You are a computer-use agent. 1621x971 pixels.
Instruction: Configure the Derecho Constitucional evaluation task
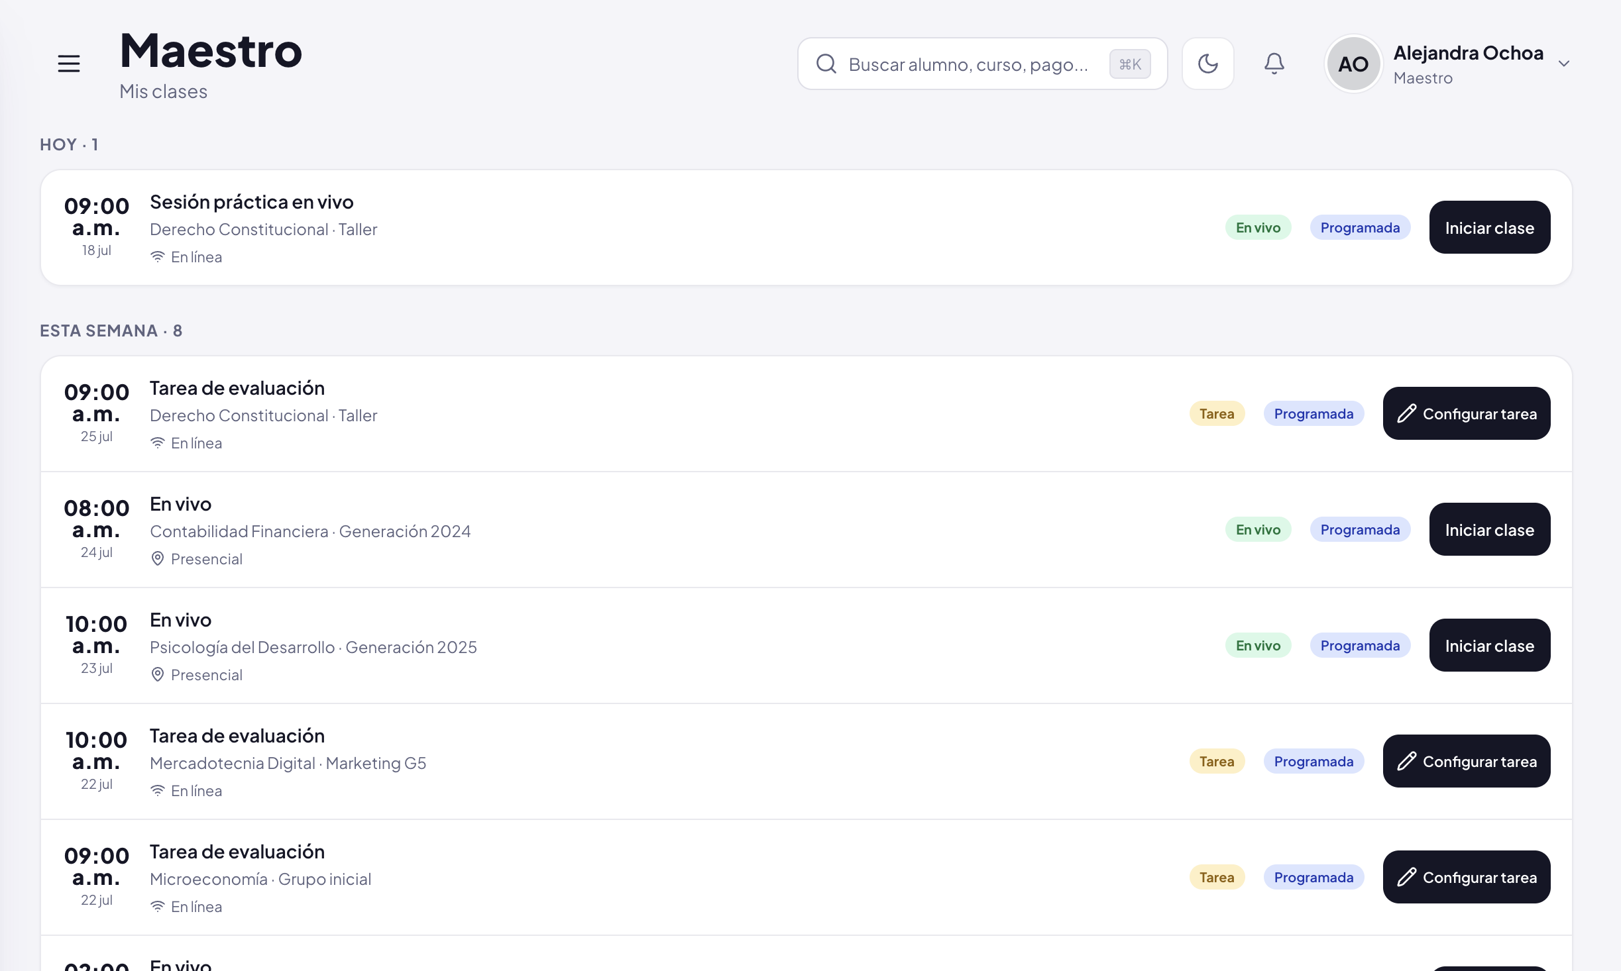point(1466,413)
